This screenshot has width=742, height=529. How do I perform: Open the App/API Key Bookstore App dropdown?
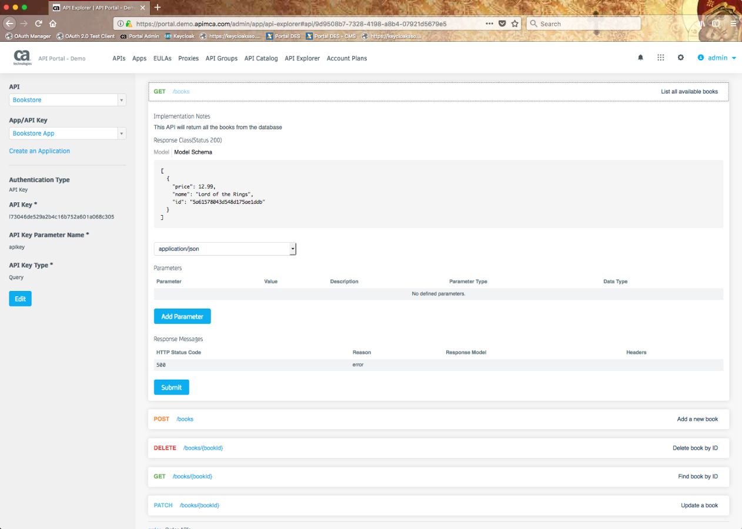[68, 133]
